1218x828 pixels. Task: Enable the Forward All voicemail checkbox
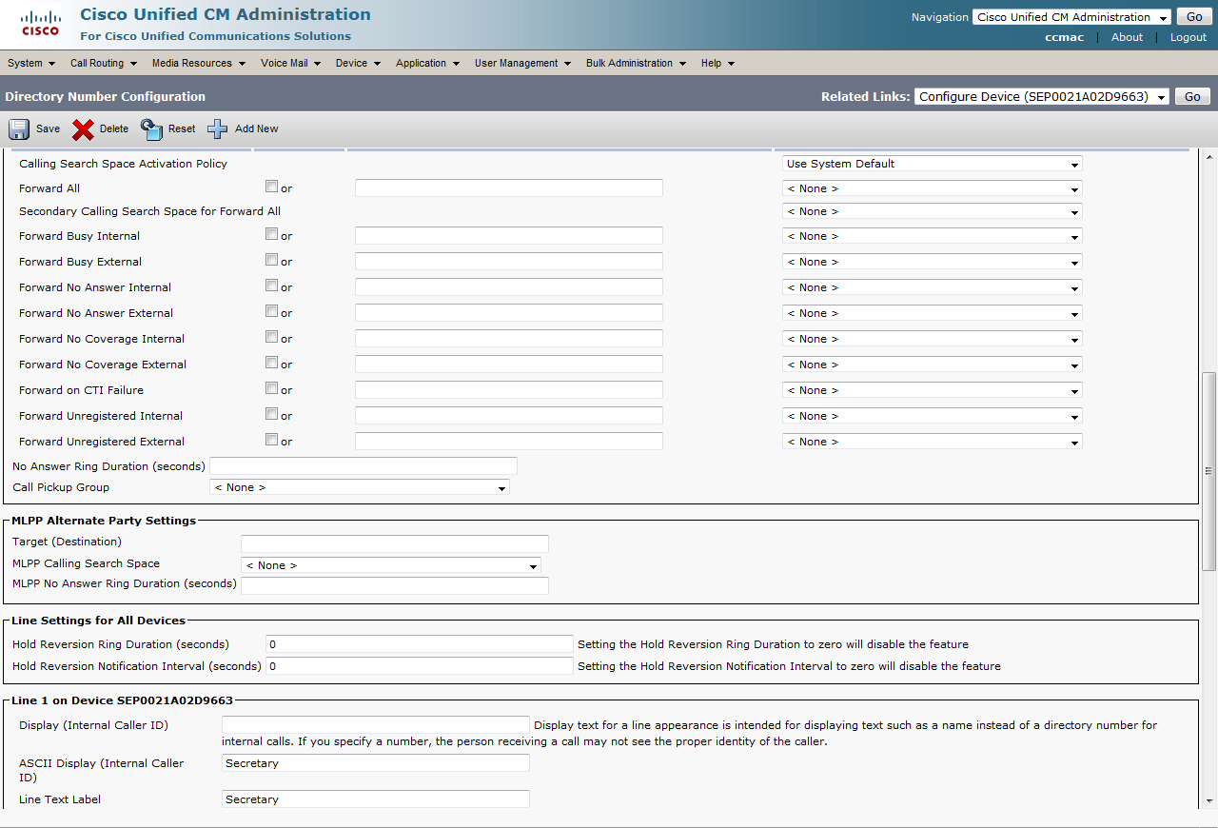pyautogui.click(x=272, y=187)
